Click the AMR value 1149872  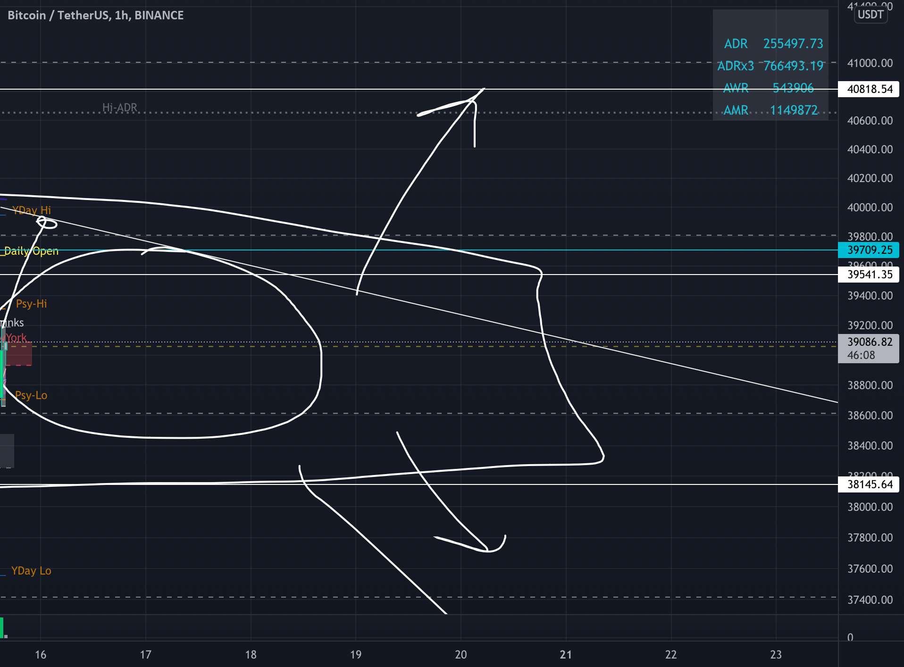click(x=794, y=110)
